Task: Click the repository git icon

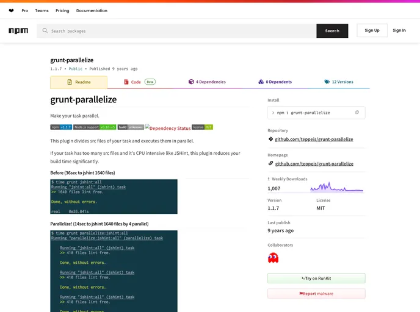Action: (270, 139)
